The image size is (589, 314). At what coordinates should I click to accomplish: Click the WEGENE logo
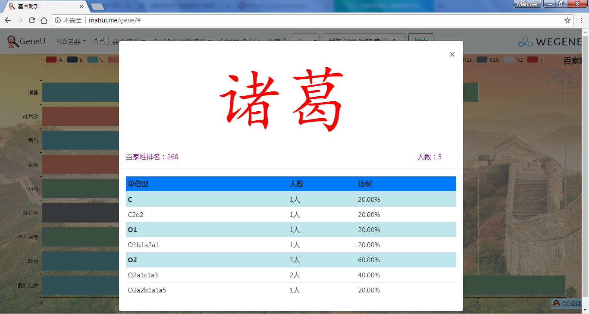coord(550,42)
